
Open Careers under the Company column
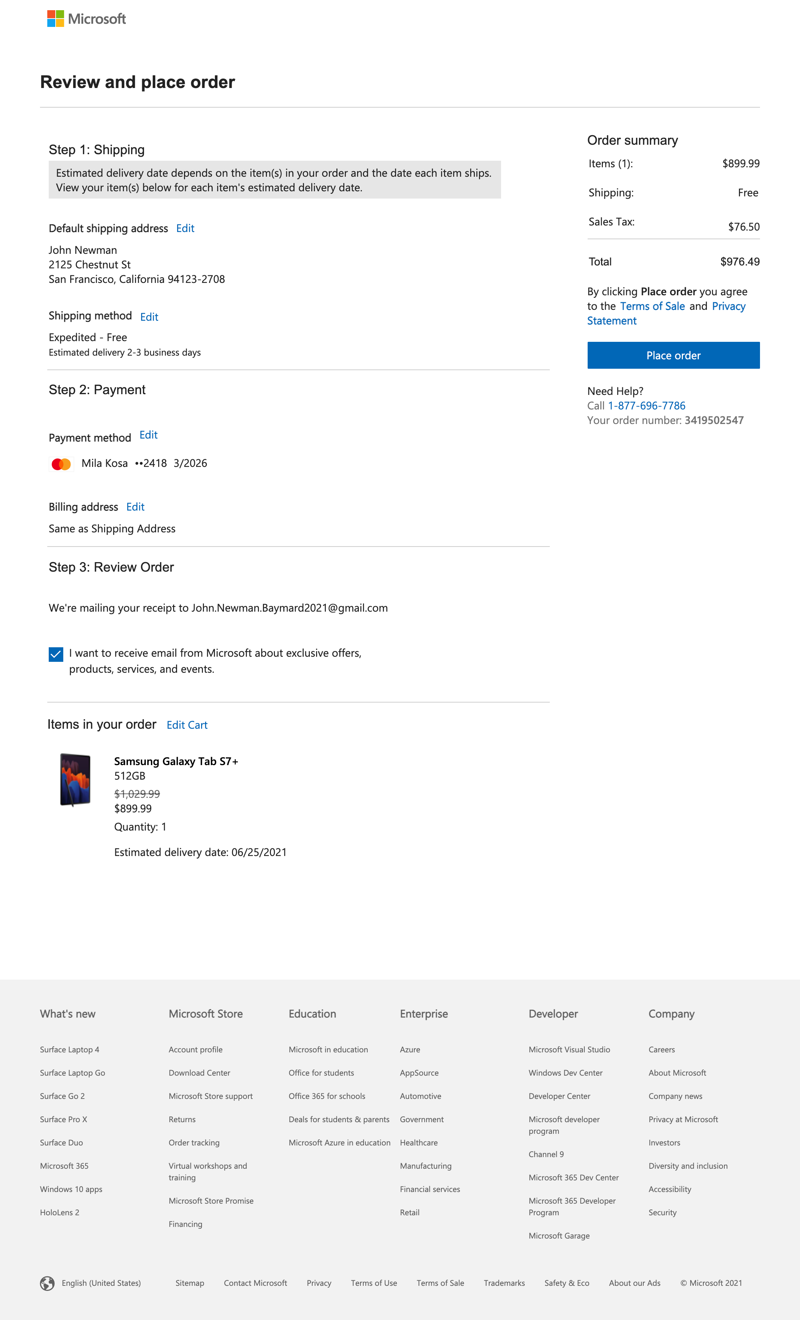click(x=662, y=1049)
